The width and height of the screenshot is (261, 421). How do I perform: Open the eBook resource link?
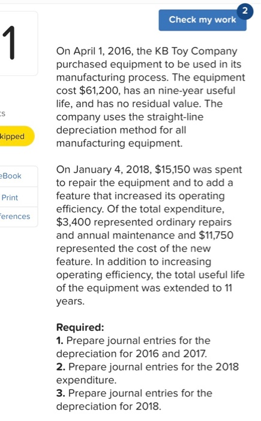[x=11, y=176]
